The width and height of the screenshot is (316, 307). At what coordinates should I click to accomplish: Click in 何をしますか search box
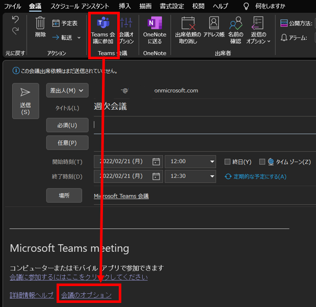tap(270, 6)
